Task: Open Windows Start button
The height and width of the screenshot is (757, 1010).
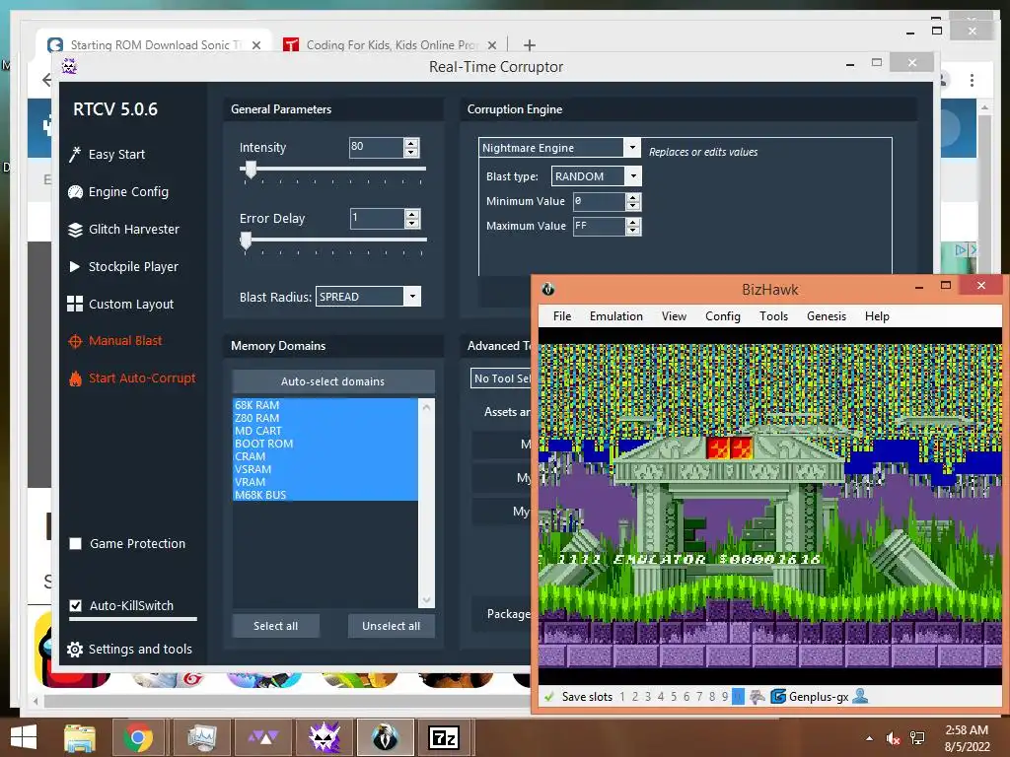Action: point(24,737)
